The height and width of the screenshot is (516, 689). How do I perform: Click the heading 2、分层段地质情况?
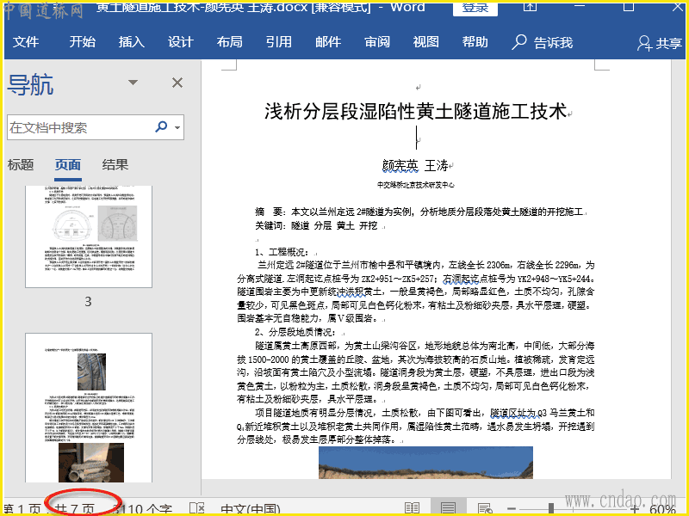[295, 332]
